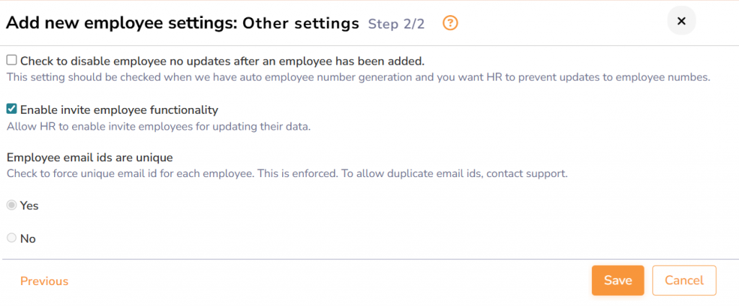The width and height of the screenshot is (739, 306).
Task: Click the Cancel button
Action: click(x=683, y=280)
